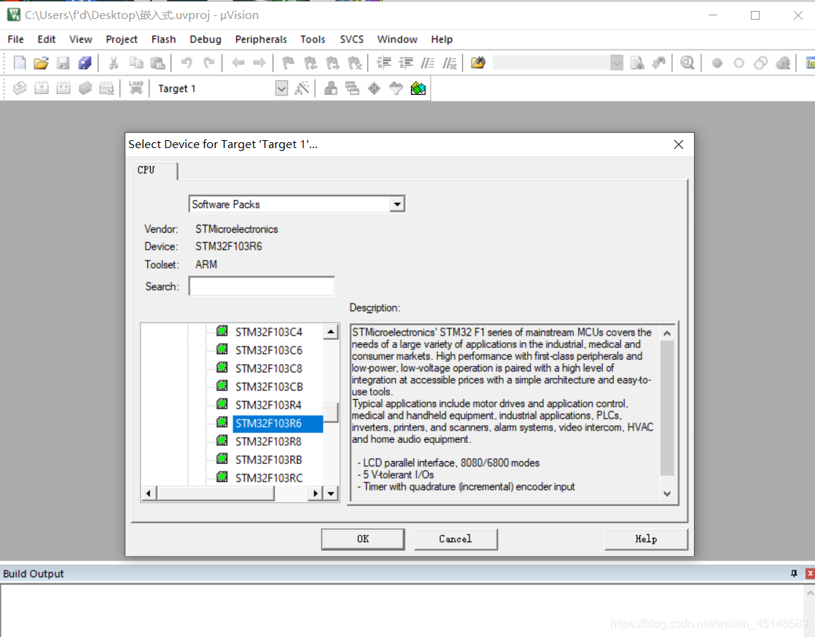Click the Navigate Backwards arrow
Screen dimensions: 815x637
click(x=238, y=63)
